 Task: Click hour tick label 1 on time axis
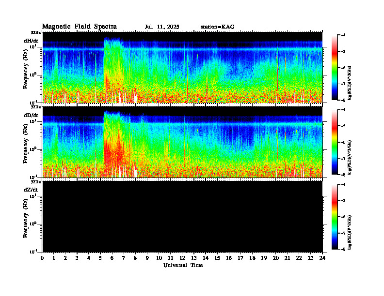[54, 258]
